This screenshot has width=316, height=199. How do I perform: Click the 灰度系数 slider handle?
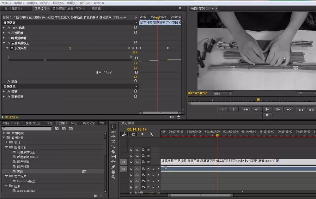pos(45,60)
